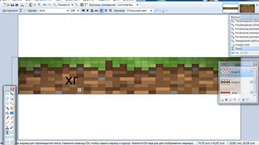Screen dimensions: 259x145
Task: Select the Paint Bucket tool
Action: click(7, 113)
